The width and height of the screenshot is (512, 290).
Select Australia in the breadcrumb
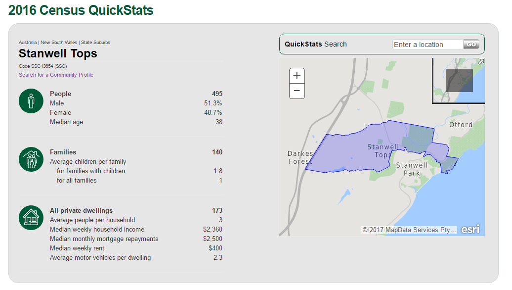pos(28,43)
